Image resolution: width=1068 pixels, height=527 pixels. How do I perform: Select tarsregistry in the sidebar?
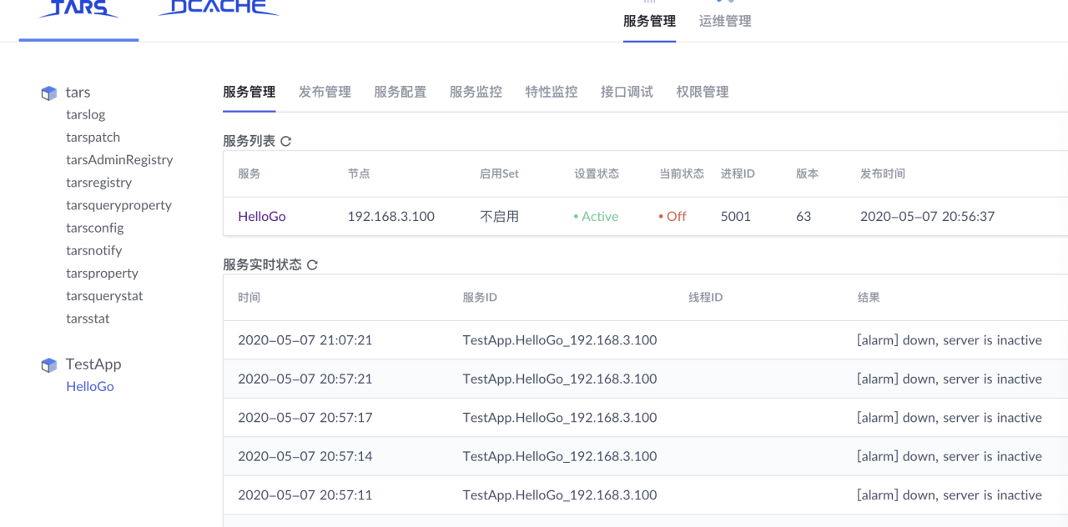98,183
